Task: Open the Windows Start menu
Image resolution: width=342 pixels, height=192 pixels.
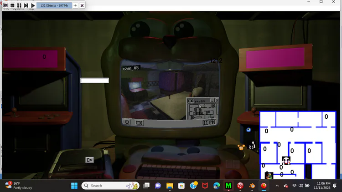Action: pos(74,186)
